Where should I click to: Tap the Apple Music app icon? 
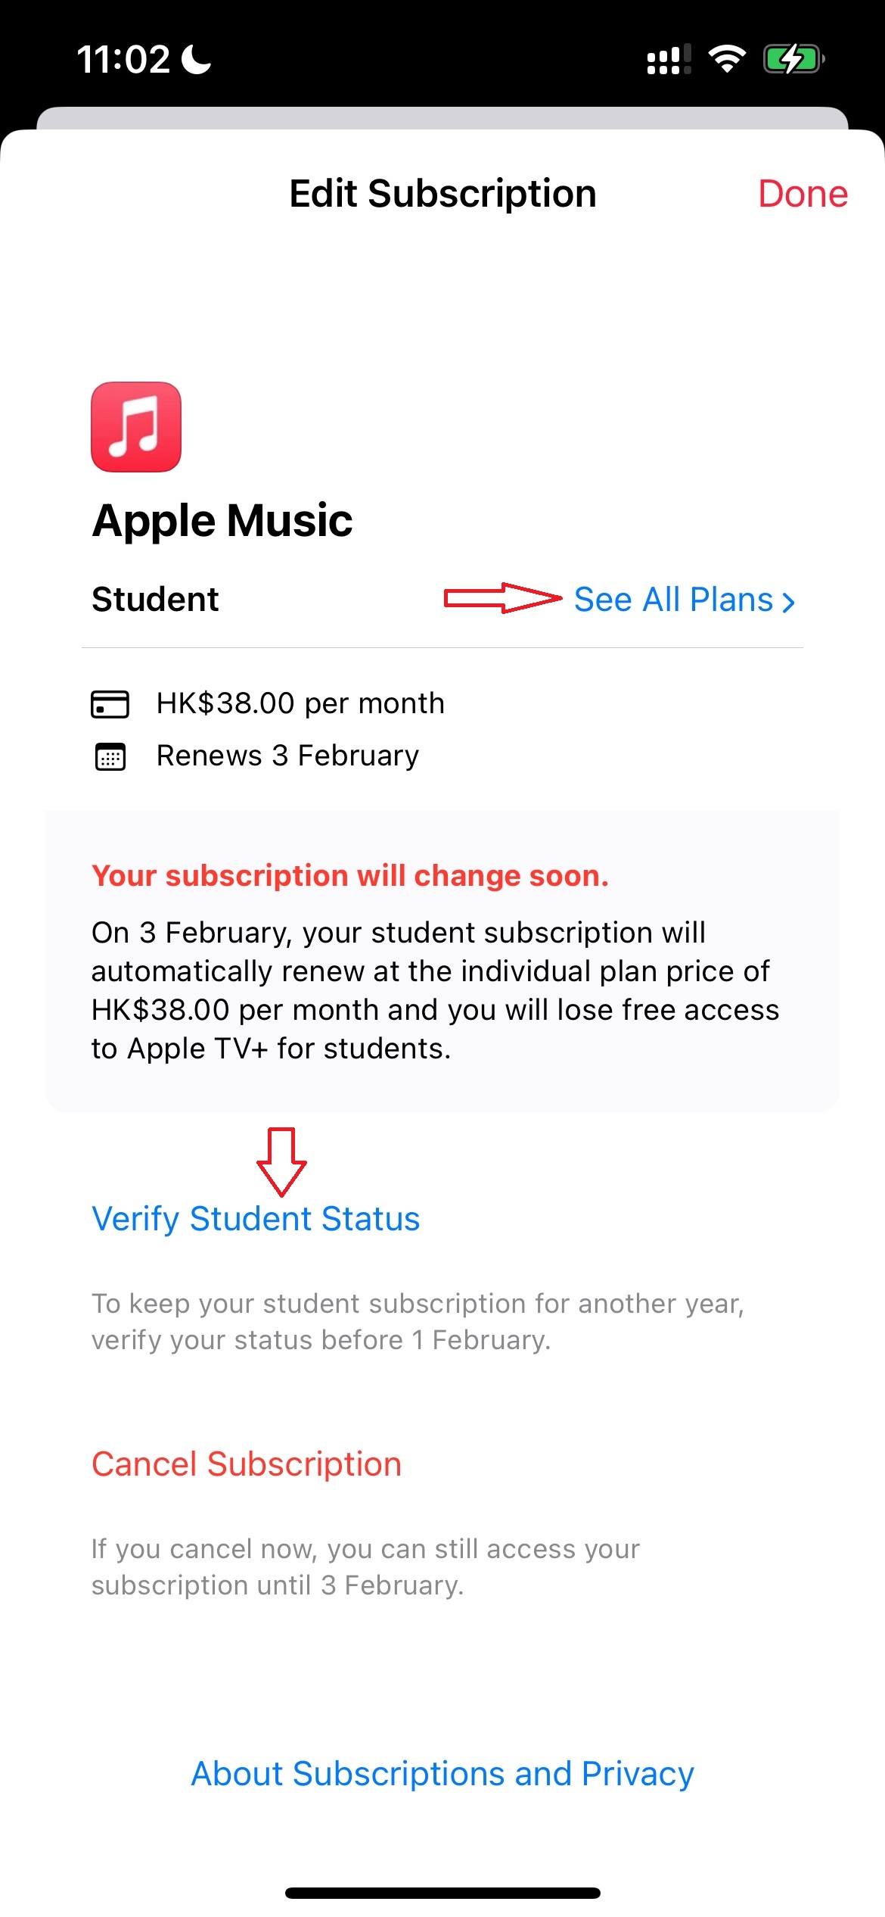click(136, 427)
